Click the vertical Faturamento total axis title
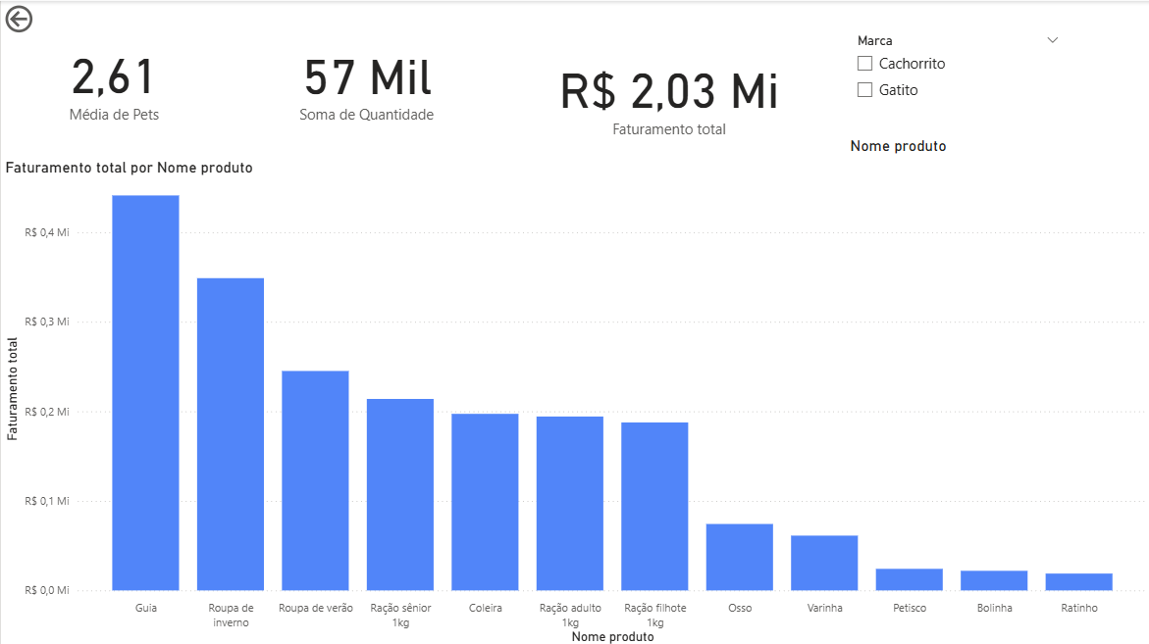This screenshot has width=1149, height=644. (x=12, y=388)
